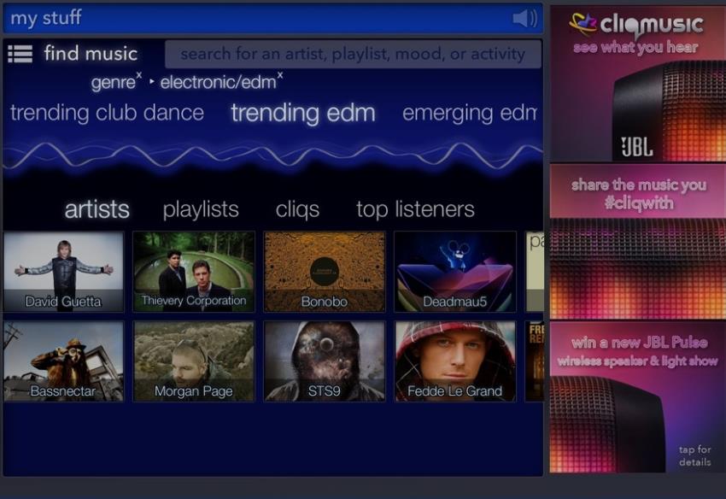Image resolution: width=726 pixels, height=499 pixels.
Task: Switch to emerging edm category
Action: click(x=470, y=113)
